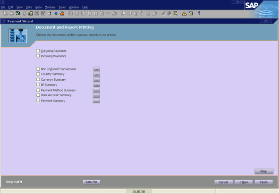Image resolution: width=279 pixels, height=194 pixels.
Task: Open the Edit menu
Action: click(11, 7)
